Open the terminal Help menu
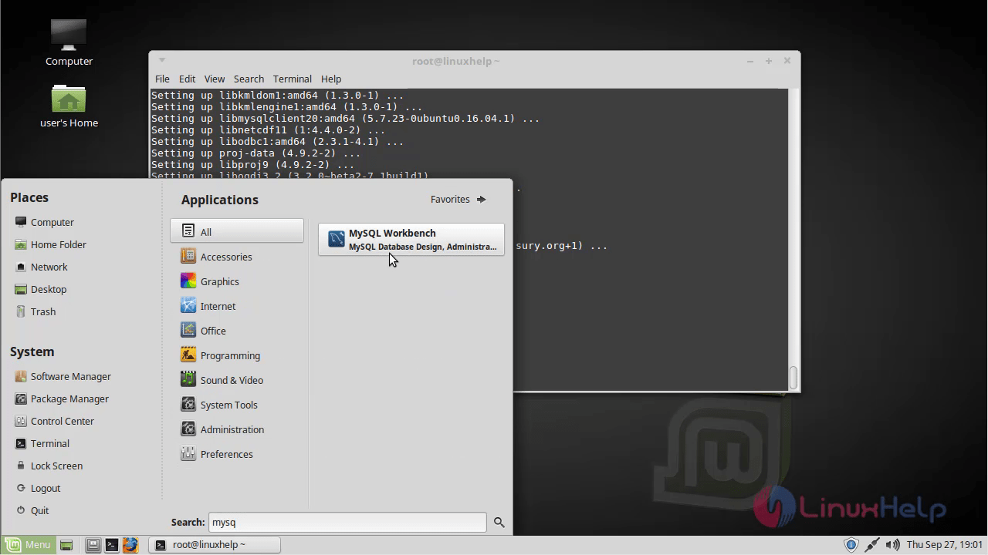This screenshot has height=555, width=988. click(331, 79)
